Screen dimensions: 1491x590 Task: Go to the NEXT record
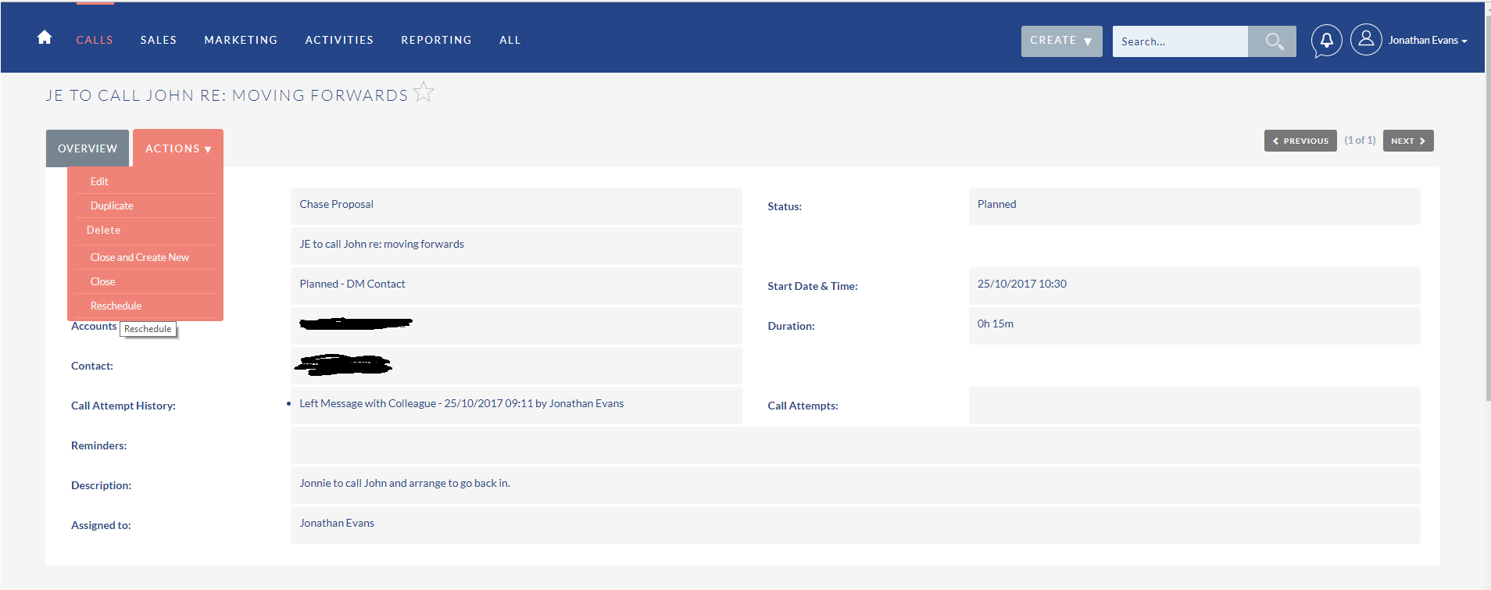[x=1408, y=141]
